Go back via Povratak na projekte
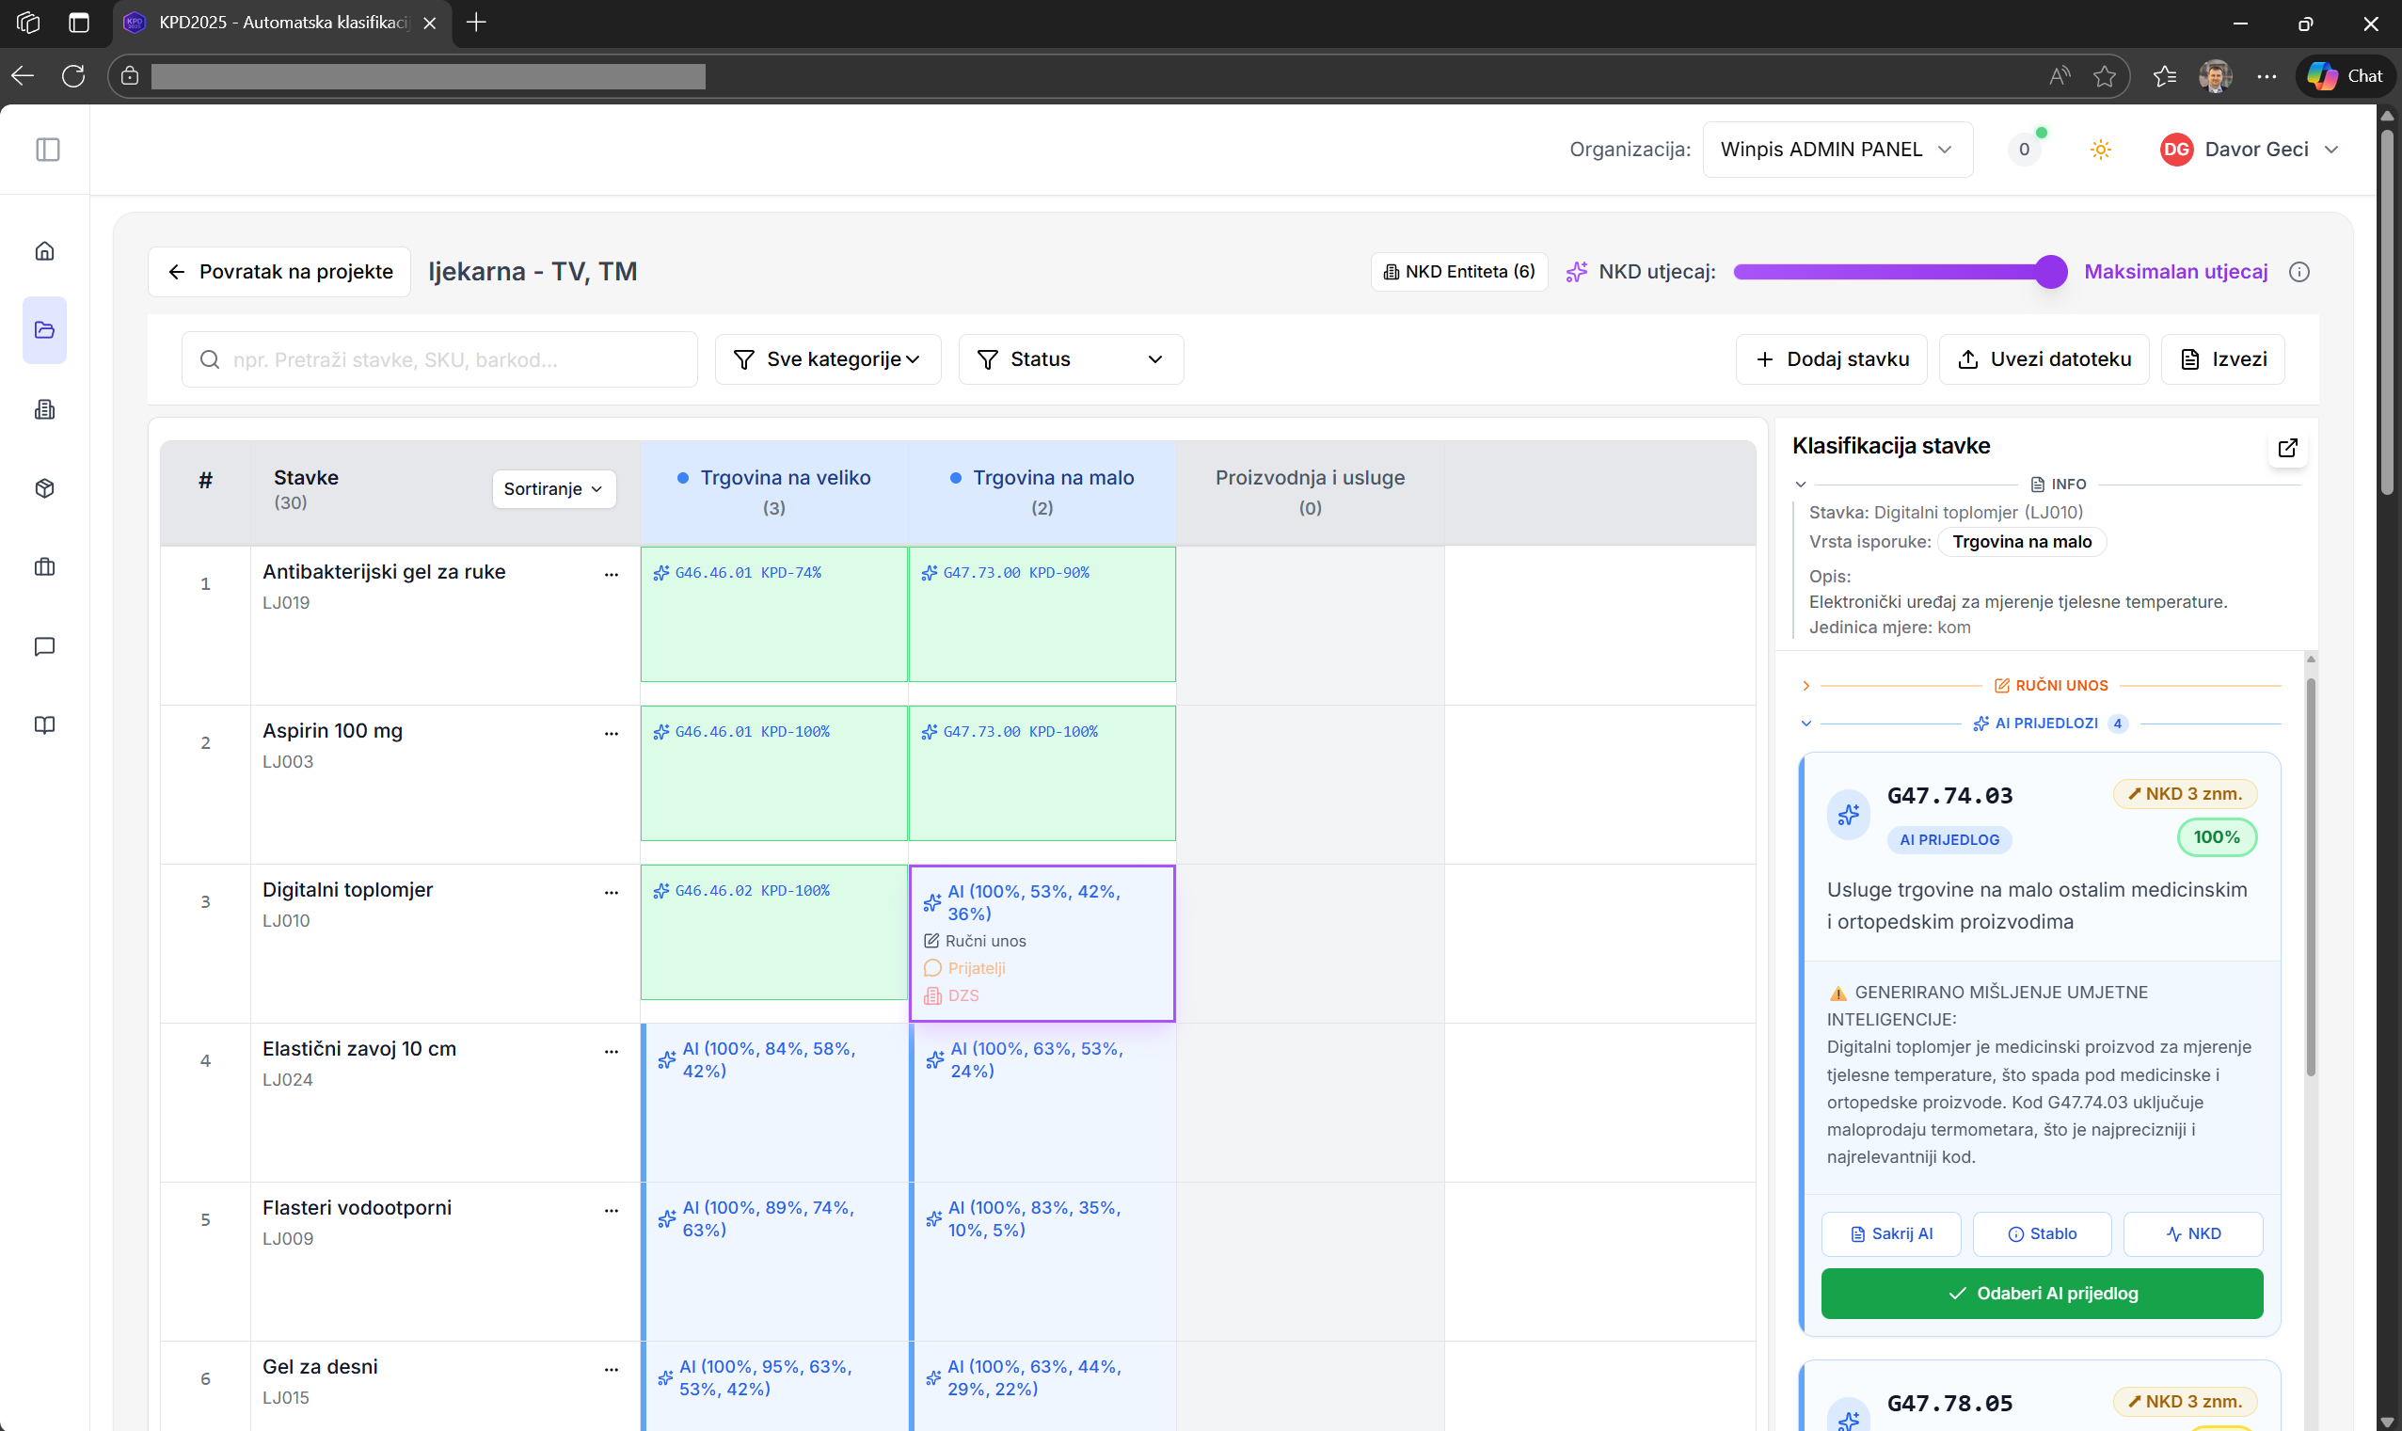This screenshot has height=1431, width=2402. (x=279, y=272)
